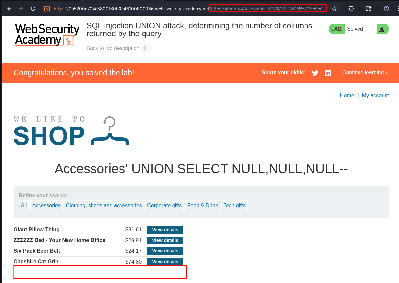The image size is (399, 283).
Task: Bookmark this page with the star
Action: point(334,9)
